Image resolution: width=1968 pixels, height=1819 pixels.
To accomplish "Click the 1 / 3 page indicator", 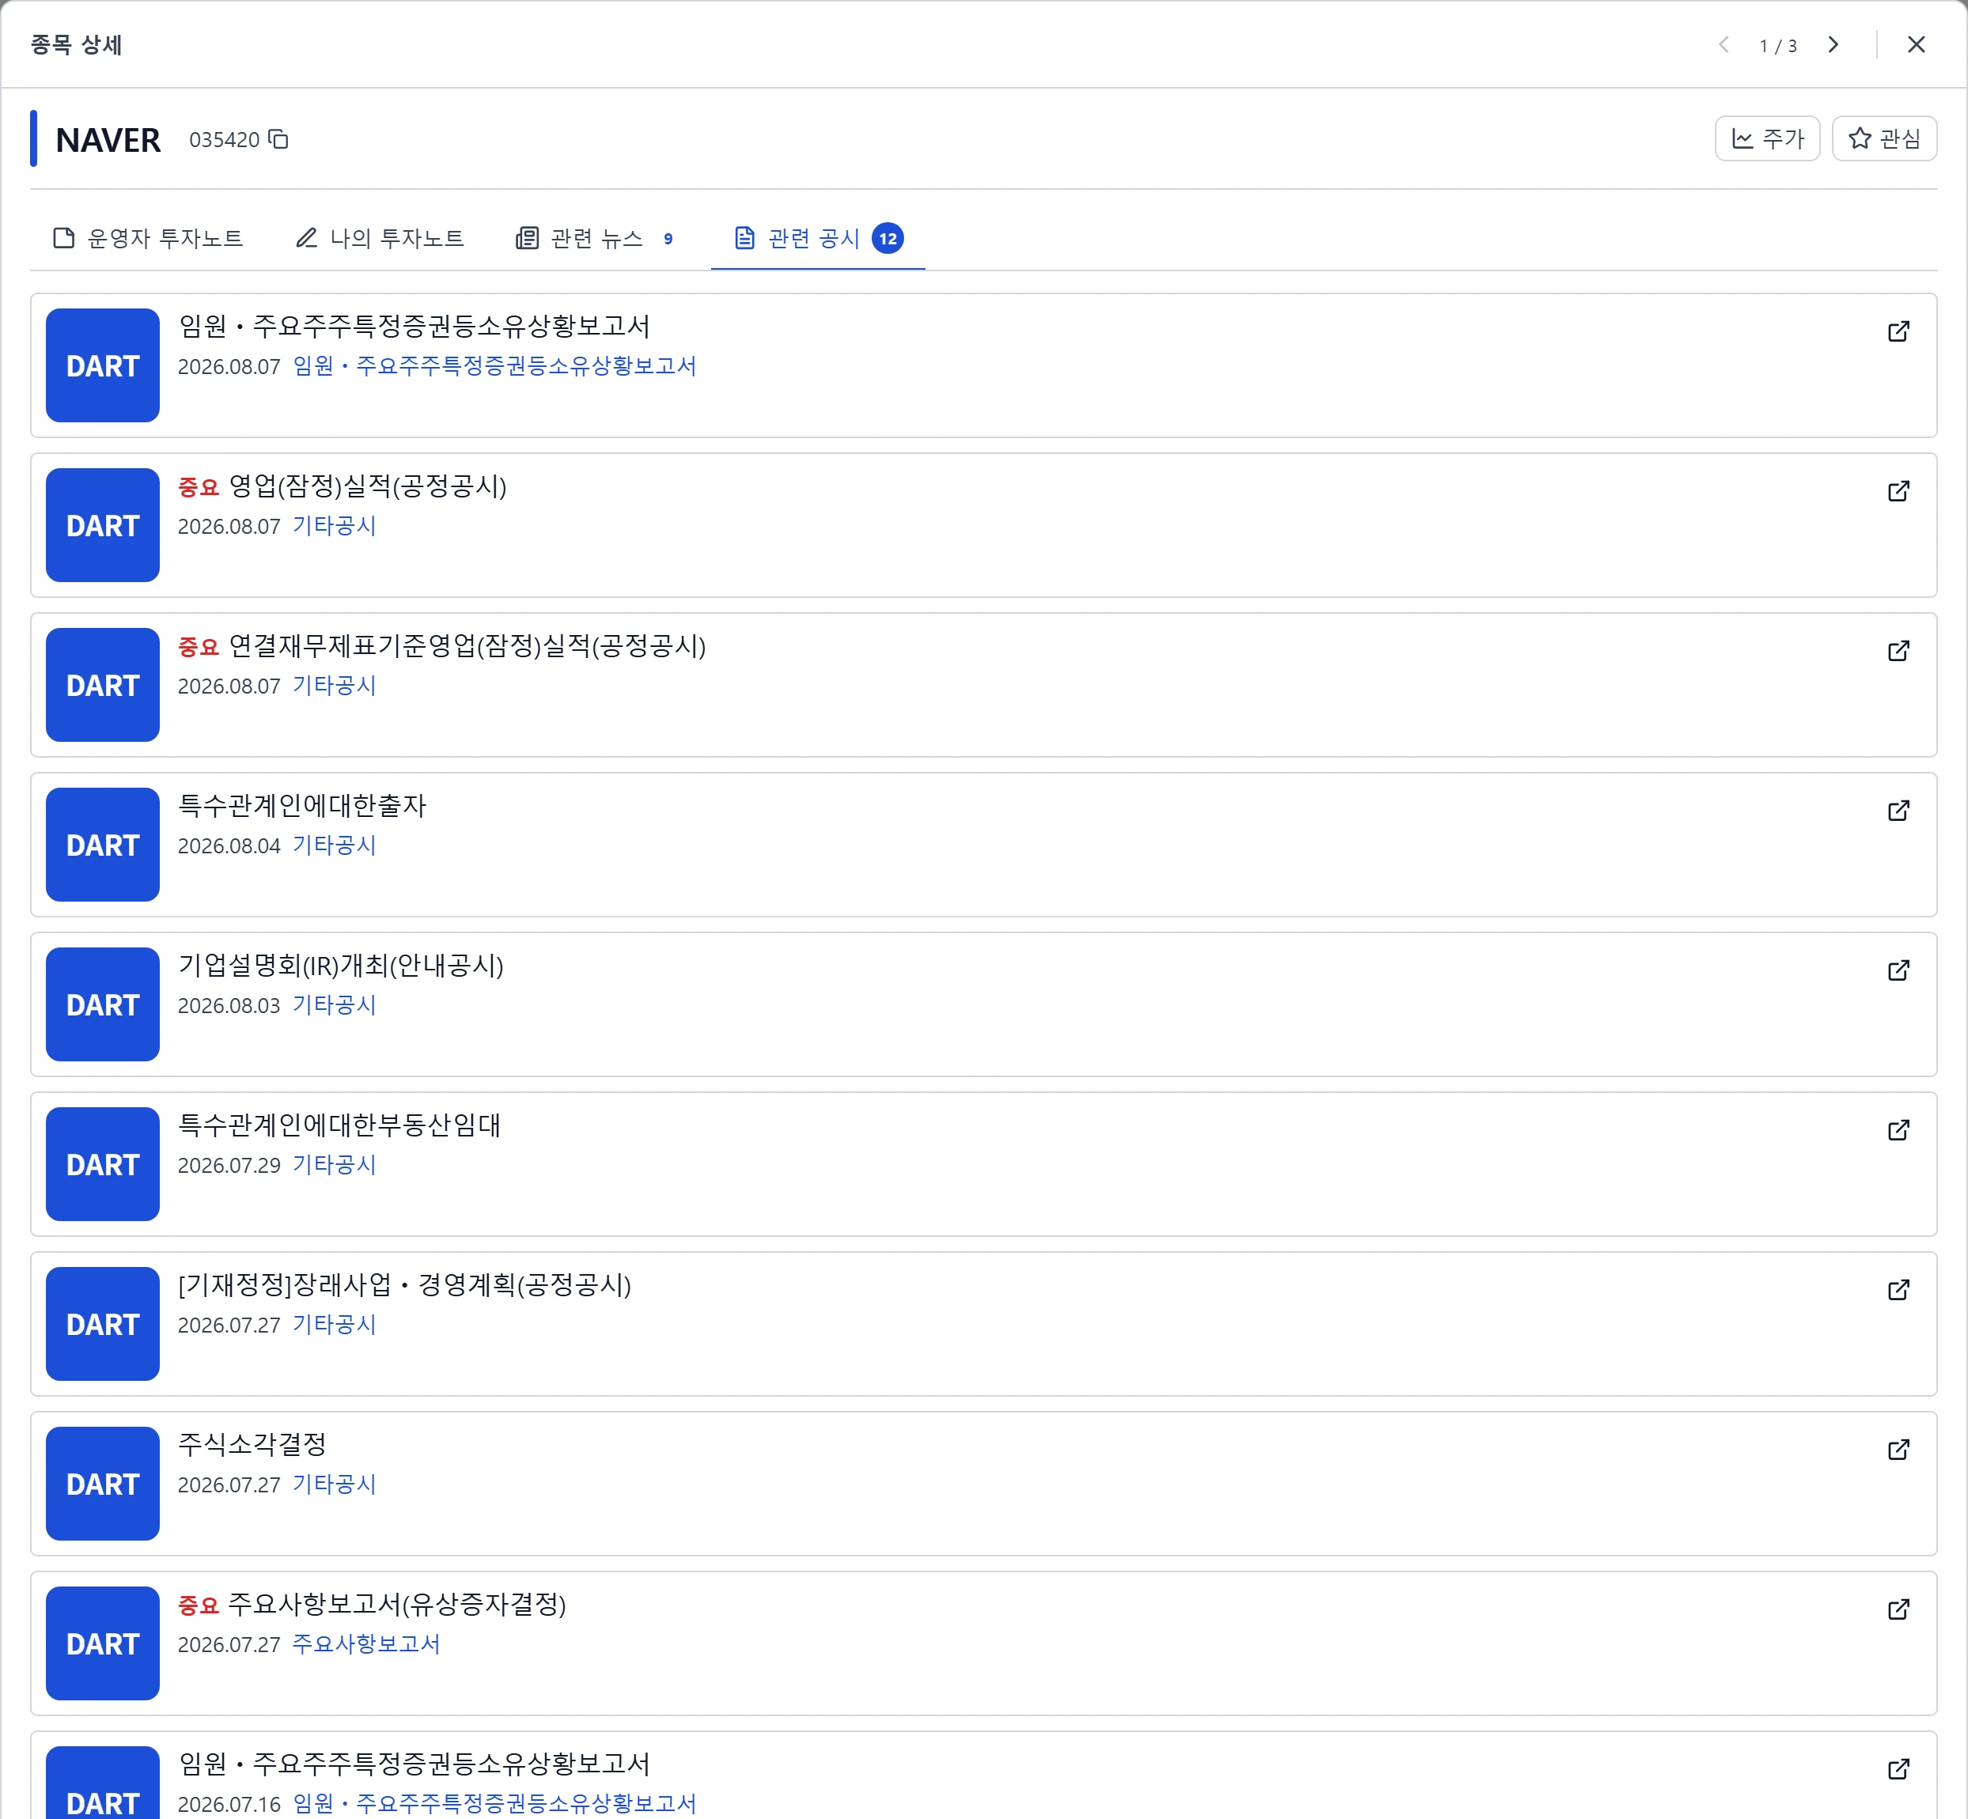I will point(1778,46).
